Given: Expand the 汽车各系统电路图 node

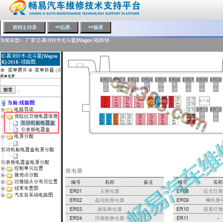Looking at the screenshot, I should pyautogui.click(x=3, y=196).
